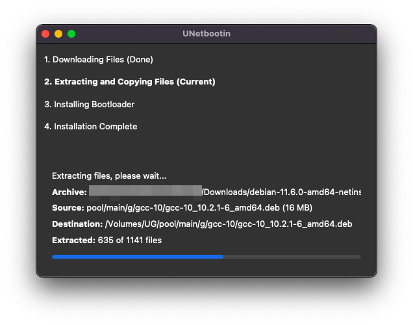Click the blurred archive path segment
Viewport: 413px width, 325px height.
pyautogui.click(x=145, y=191)
